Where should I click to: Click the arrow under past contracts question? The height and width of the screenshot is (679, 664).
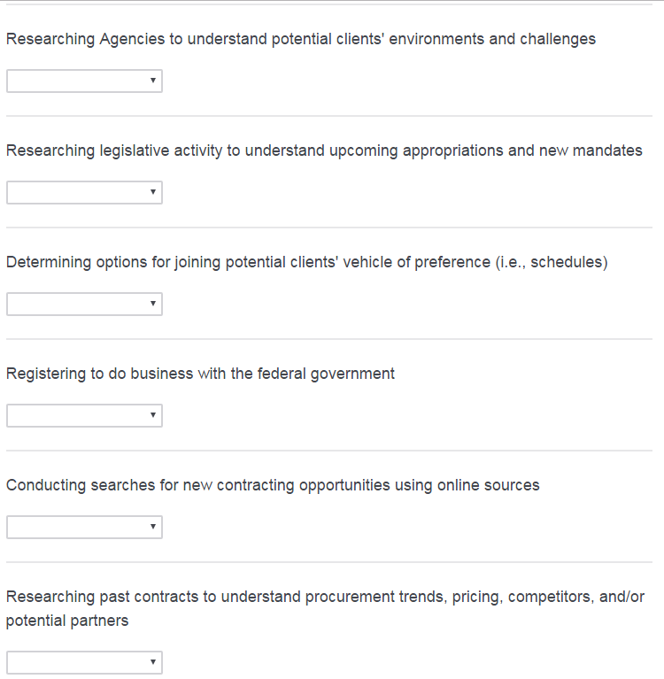click(153, 662)
